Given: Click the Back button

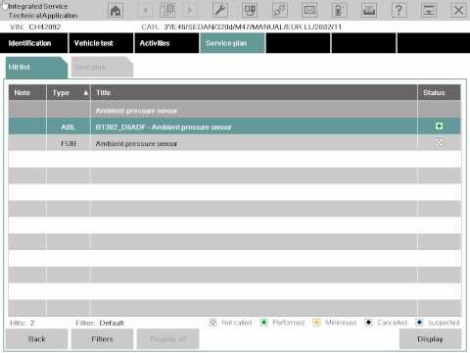Looking at the screenshot, I should pos(36,339).
